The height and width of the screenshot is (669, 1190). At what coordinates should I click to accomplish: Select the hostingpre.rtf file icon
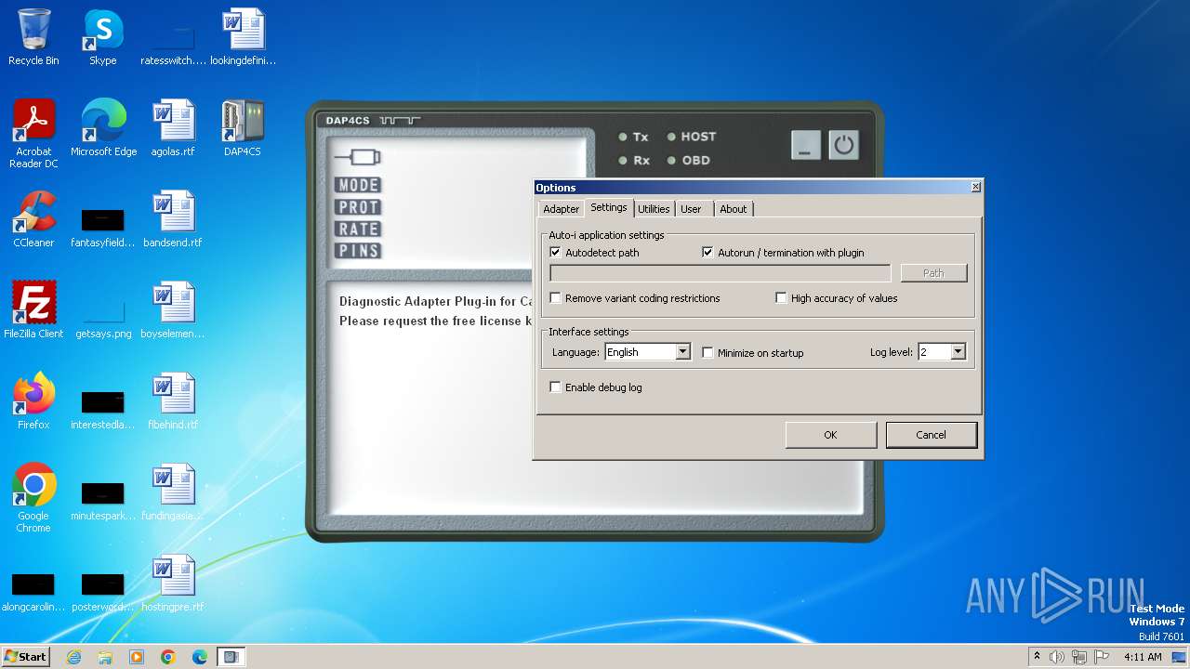point(173,584)
